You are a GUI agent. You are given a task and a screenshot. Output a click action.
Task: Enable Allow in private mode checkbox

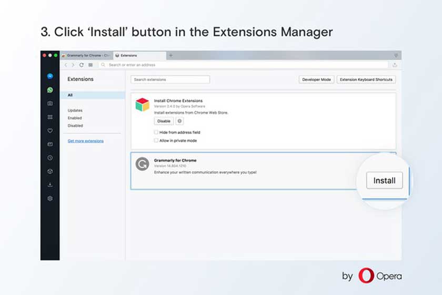click(x=156, y=140)
